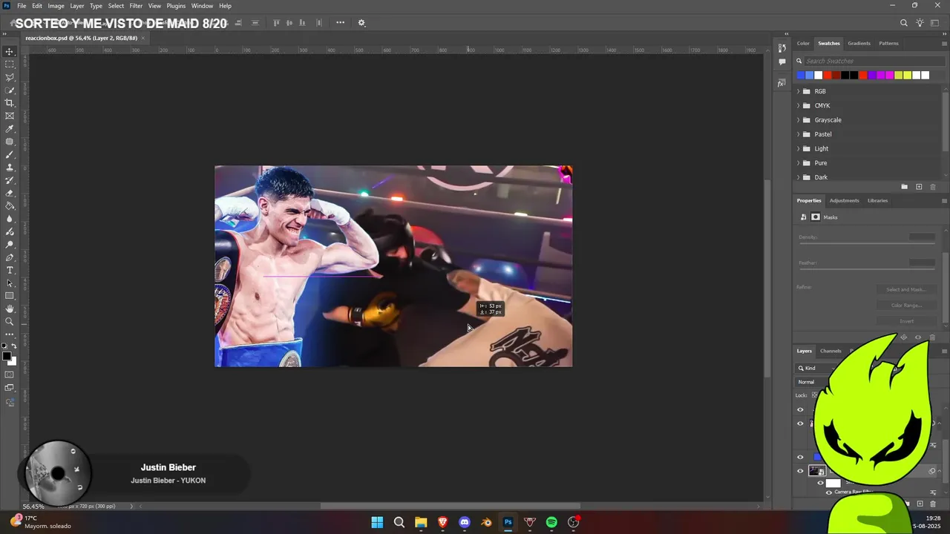The height and width of the screenshot is (534, 950).
Task: Click the mask Density slider
Action: tap(867, 244)
